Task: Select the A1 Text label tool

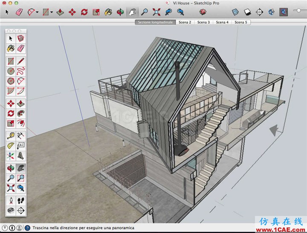Action: coord(21,146)
